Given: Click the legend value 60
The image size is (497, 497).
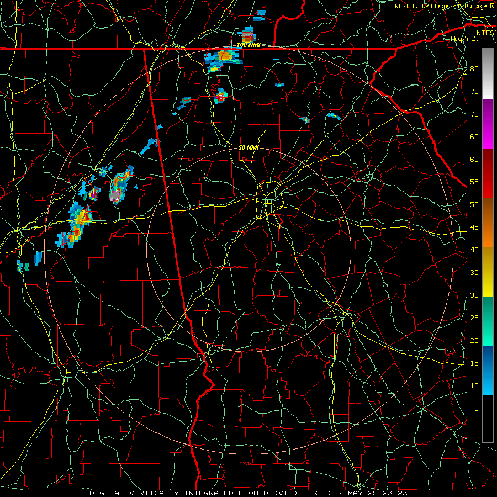Looking at the screenshot, I should 474,160.
